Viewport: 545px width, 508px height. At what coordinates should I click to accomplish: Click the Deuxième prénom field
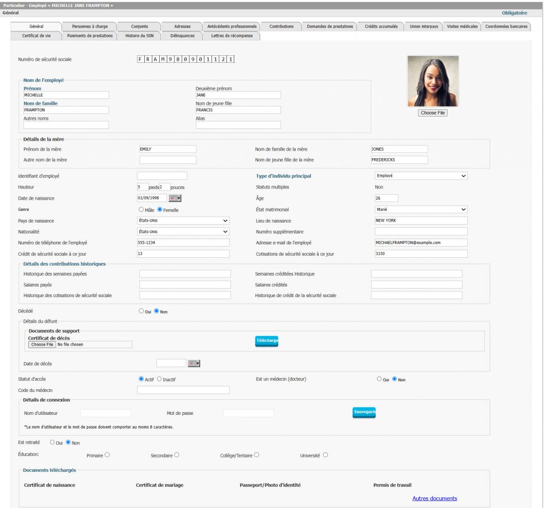pyautogui.click(x=238, y=95)
